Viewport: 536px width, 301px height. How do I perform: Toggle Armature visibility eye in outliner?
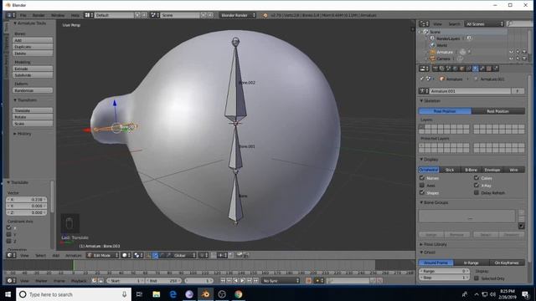pos(511,52)
